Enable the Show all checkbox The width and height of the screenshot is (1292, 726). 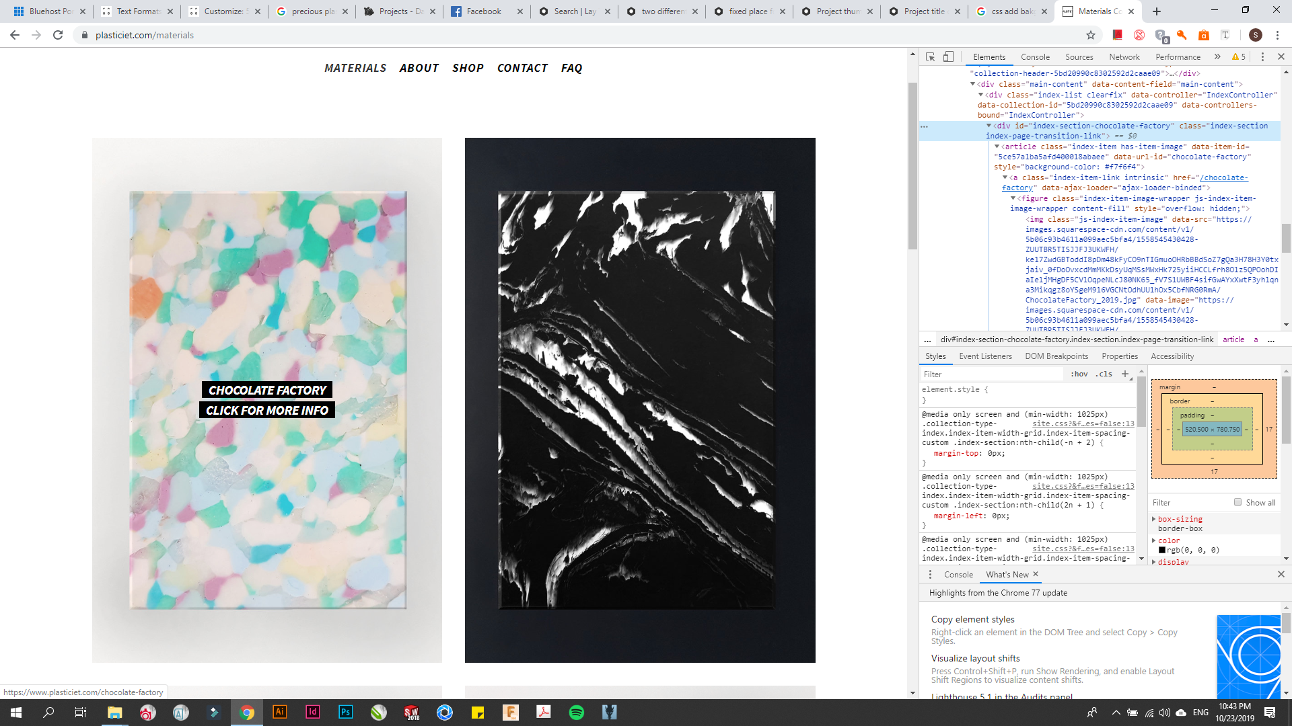click(1237, 502)
